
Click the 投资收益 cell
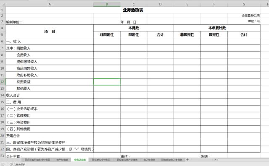[x=50, y=82]
